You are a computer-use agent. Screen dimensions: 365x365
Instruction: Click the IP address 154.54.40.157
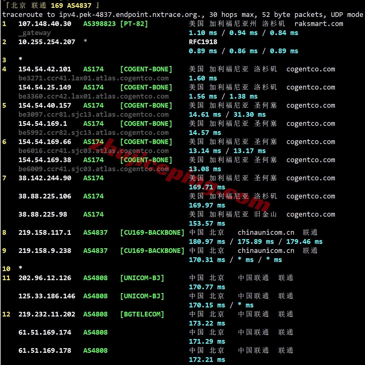45,105
